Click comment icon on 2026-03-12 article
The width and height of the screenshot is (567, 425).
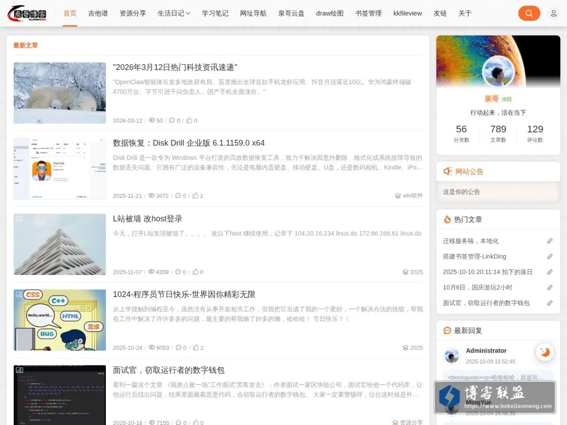tap(172, 120)
